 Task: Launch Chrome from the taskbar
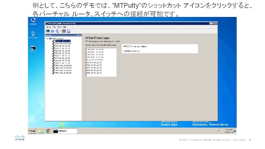pos(48,131)
